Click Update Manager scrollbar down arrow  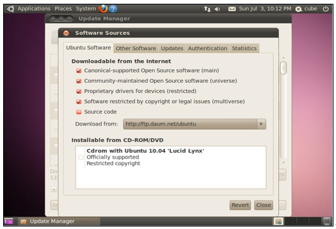point(283,162)
